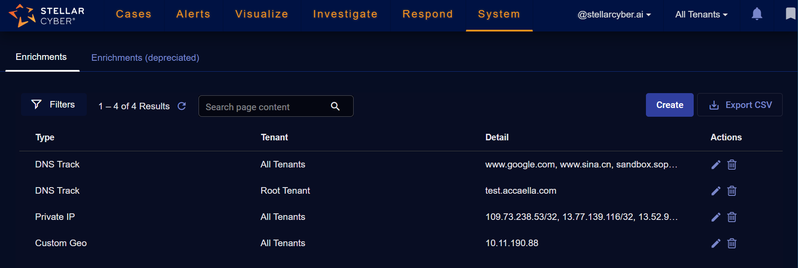This screenshot has width=798, height=268.
Task: Open the Investigate menu
Action: 345,14
